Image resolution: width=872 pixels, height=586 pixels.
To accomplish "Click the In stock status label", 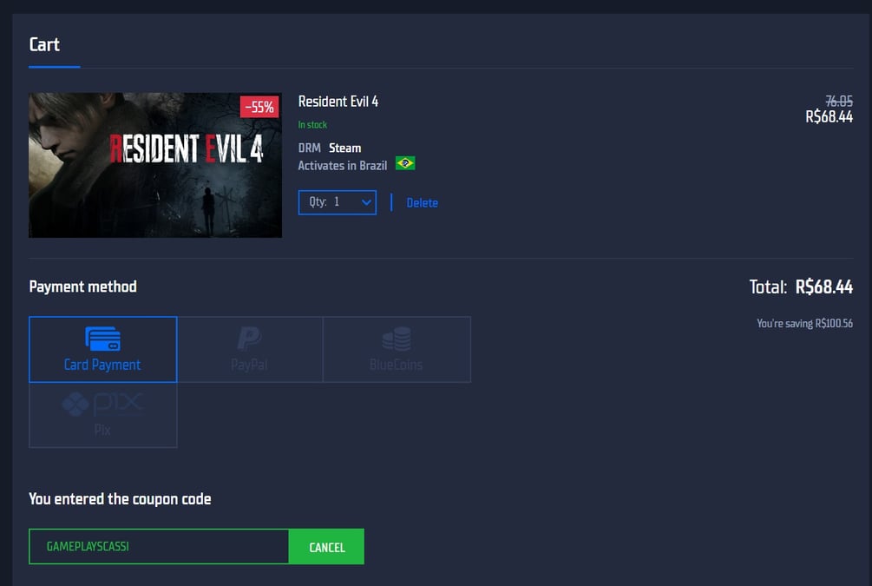I will pyautogui.click(x=312, y=125).
